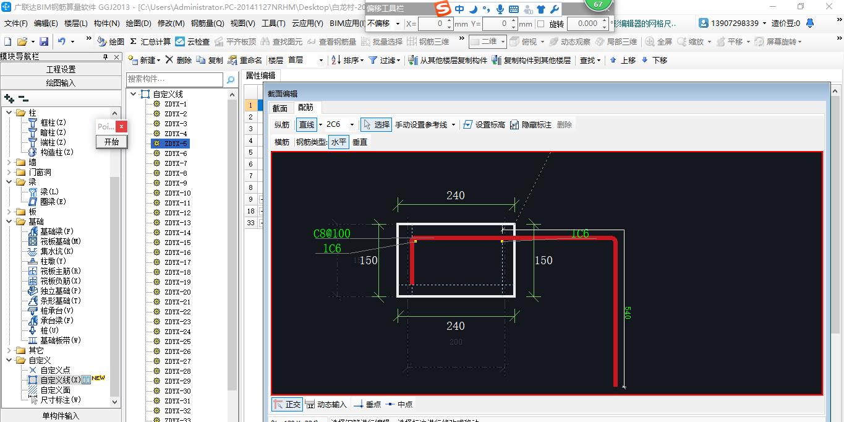The height and width of the screenshot is (422, 844).
Task: Click the save disk icon
Action: pyautogui.click(x=44, y=41)
